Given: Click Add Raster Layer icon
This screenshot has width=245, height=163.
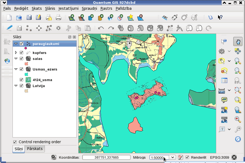Looking at the screenshot, I should point(82,17).
